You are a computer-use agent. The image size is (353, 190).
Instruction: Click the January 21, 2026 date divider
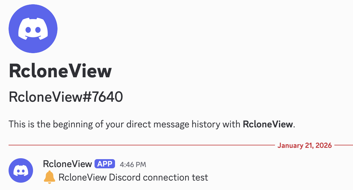click(x=304, y=145)
